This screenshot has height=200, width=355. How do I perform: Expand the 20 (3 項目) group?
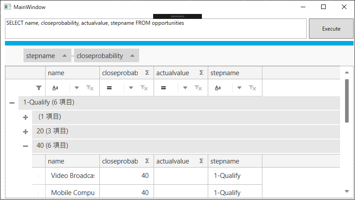[25, 132]
